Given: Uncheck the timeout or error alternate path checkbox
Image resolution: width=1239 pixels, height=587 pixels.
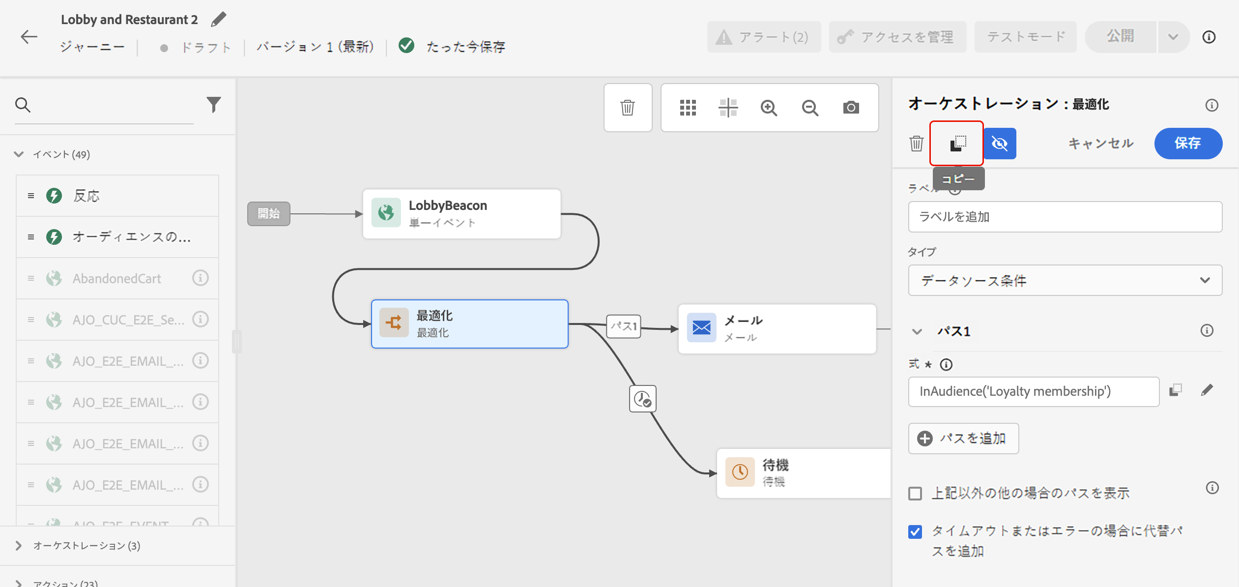Looking at the screenshot, I should 915,532.
